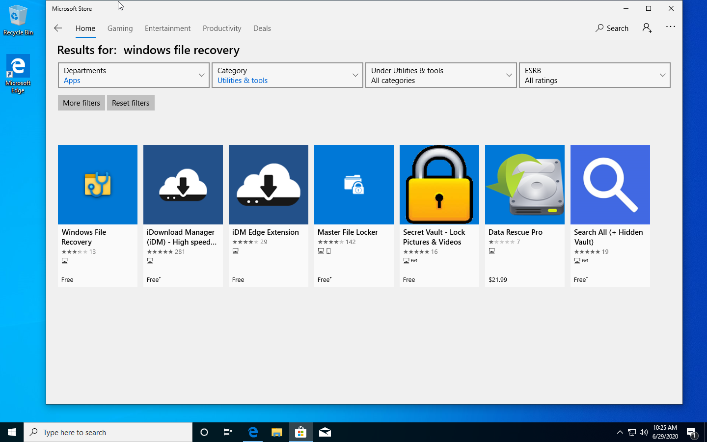Click the $21.99 price text
The width and height of the screenshot is (707, 442).
click(x=498, y=280)
